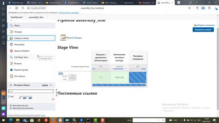
Task: Switch to 646 Входящие mail tab
Action: [x=109, y=3]
